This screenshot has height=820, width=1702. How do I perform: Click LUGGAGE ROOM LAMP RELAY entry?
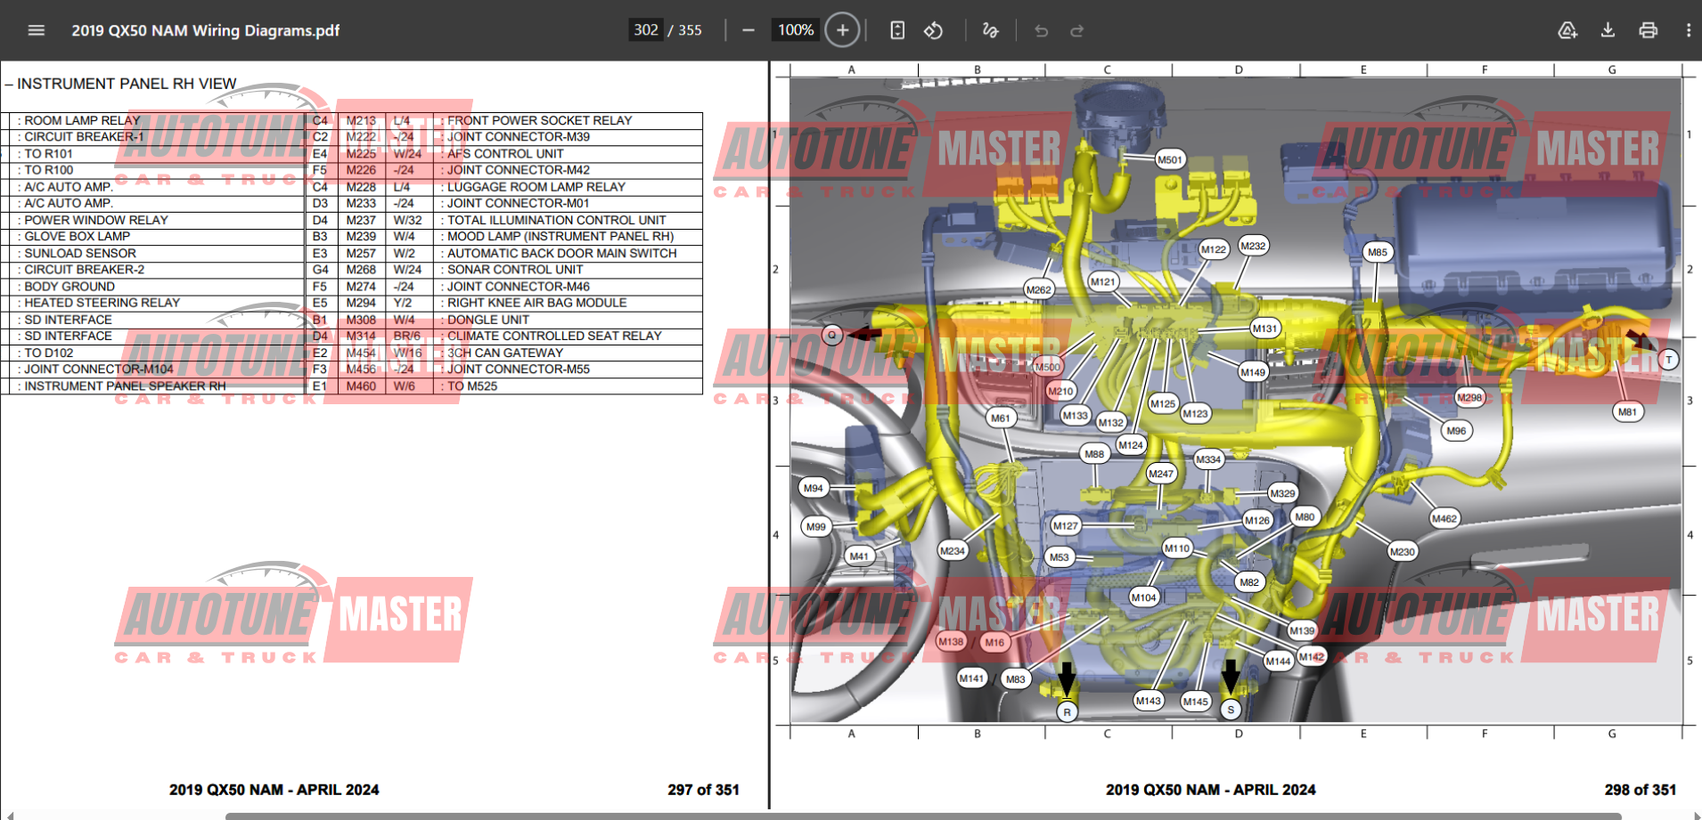(536, 187)
